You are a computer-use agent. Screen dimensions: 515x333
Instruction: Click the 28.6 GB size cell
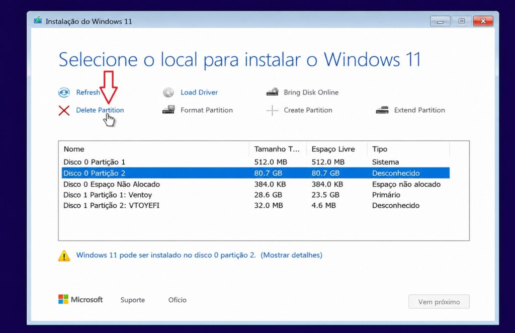[268, 195]
